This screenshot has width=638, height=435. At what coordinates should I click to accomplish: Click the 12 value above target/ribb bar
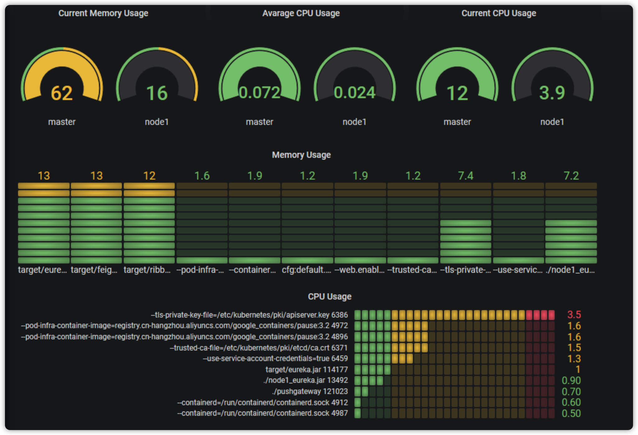pyautogui.click(x=149, y=176)
